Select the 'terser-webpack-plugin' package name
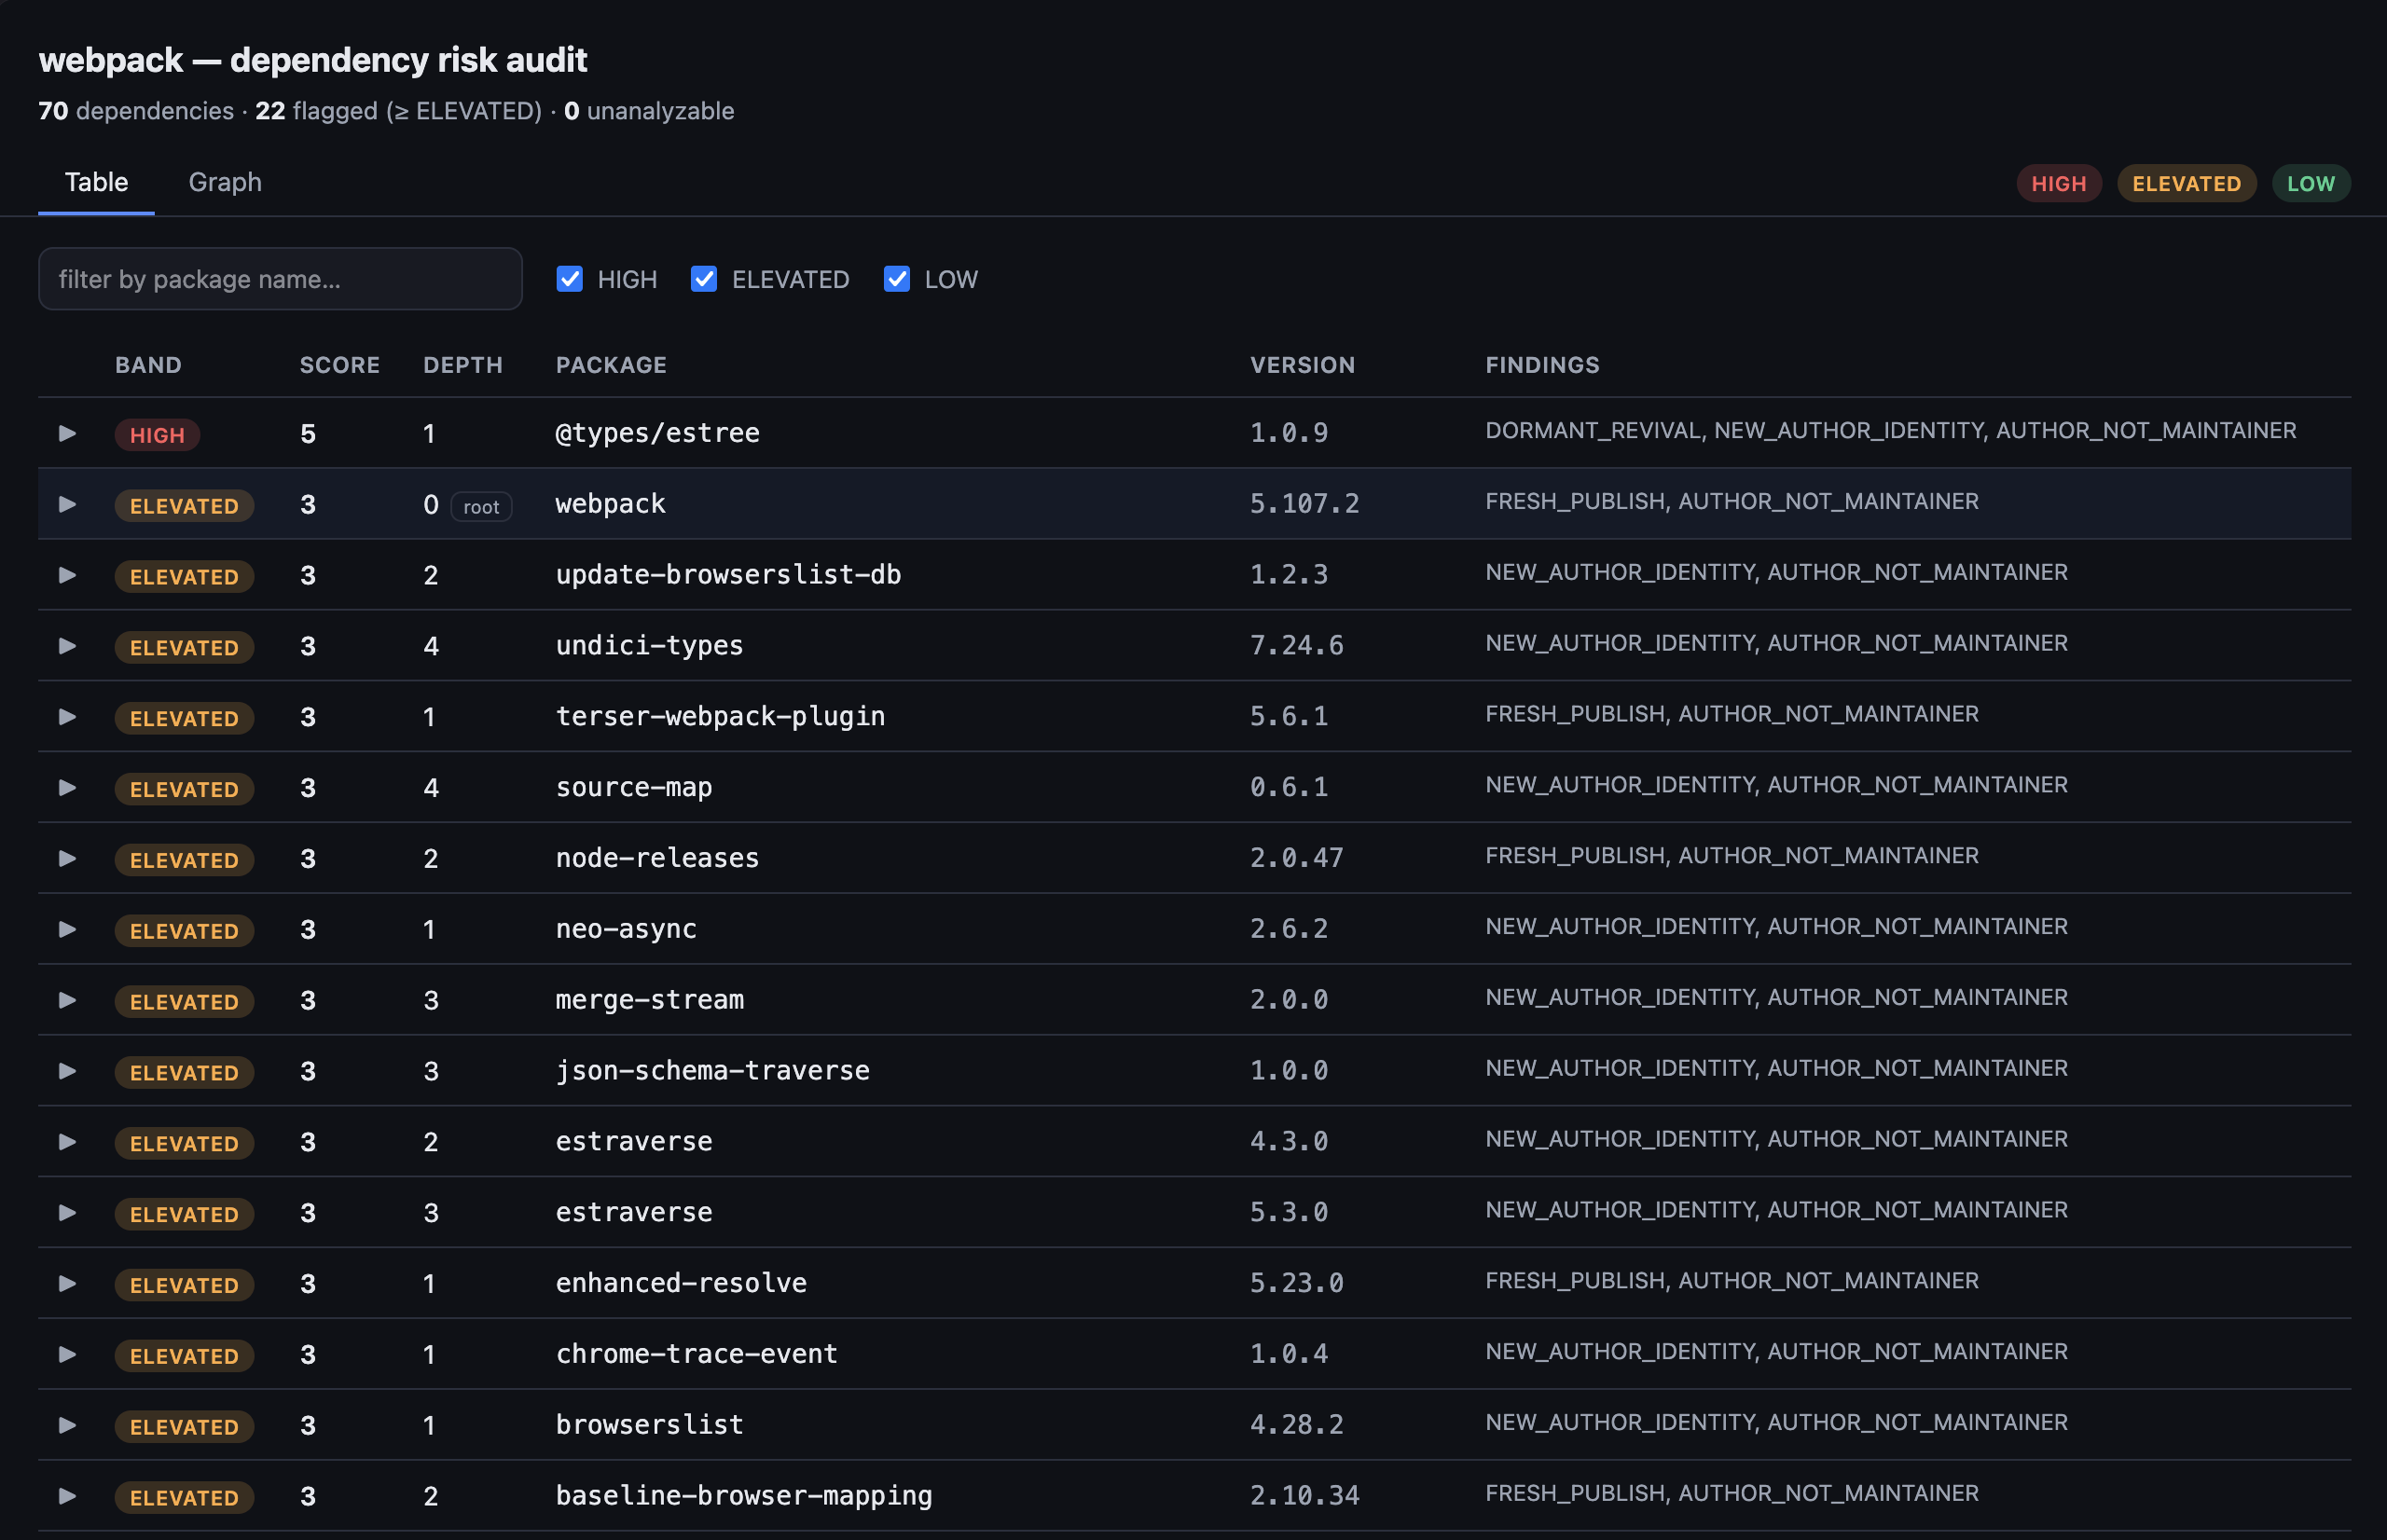 (x=721, y=717)
